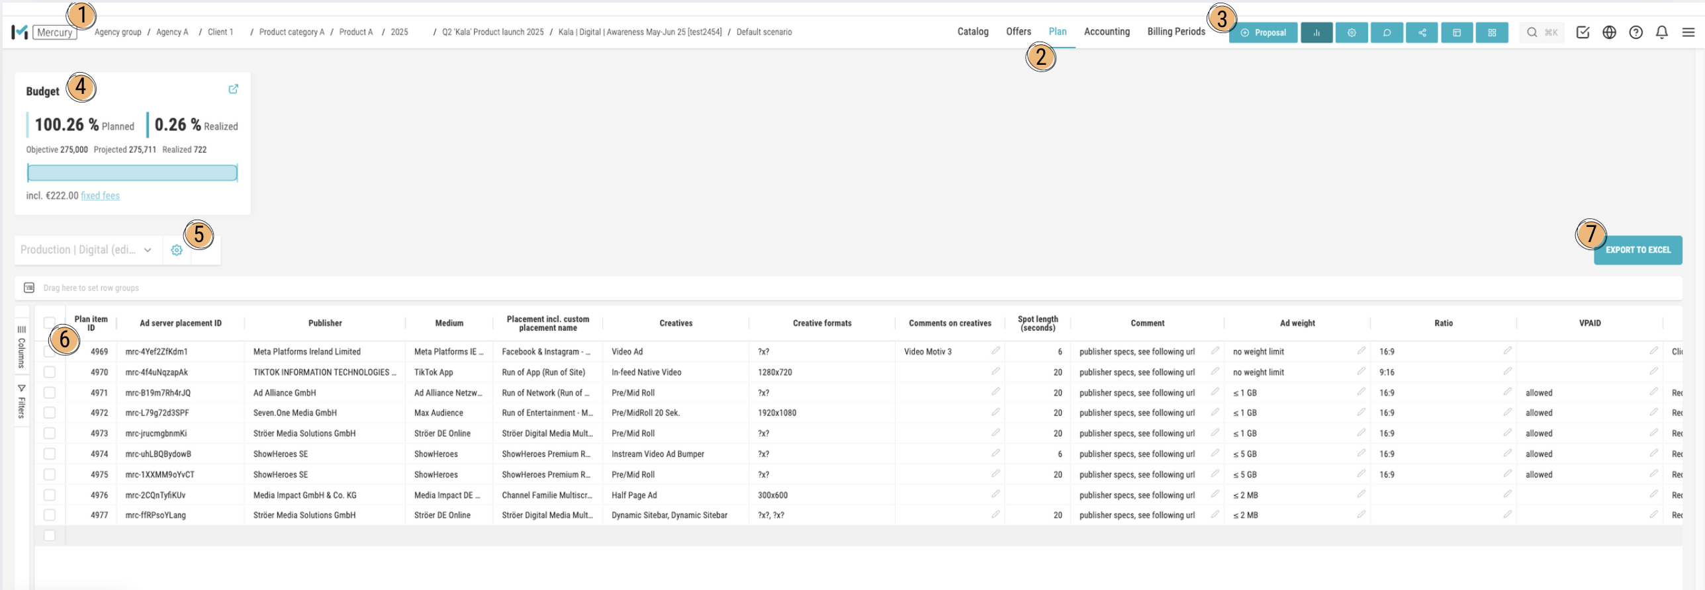Viewport: 1705px width, 590px height.
Task: Open notifications bell icon
Action: point(1661,32)
